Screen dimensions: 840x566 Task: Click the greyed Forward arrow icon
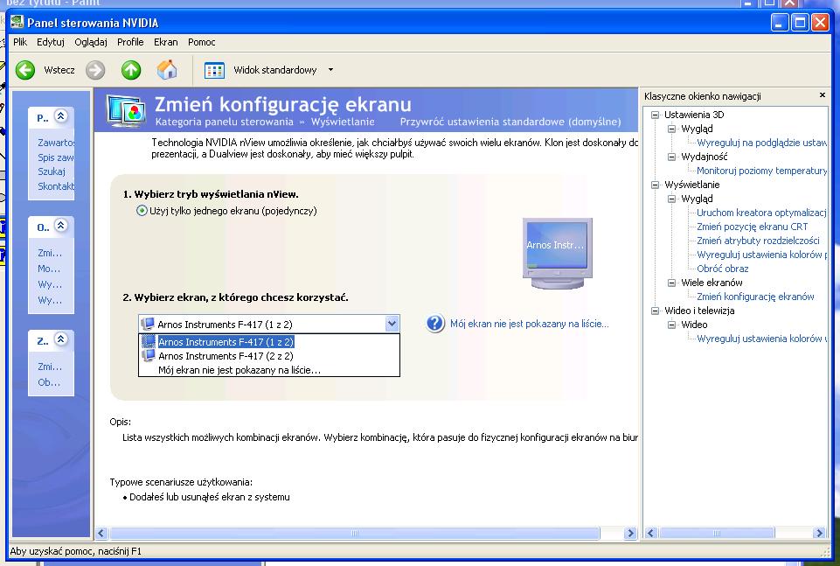(95, 70)
